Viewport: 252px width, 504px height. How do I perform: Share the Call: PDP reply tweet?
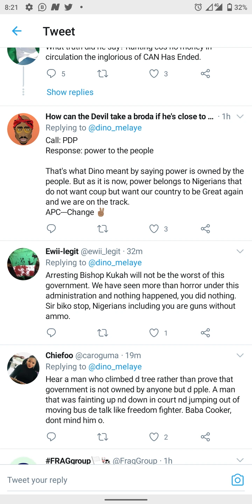tap(205, 229)
